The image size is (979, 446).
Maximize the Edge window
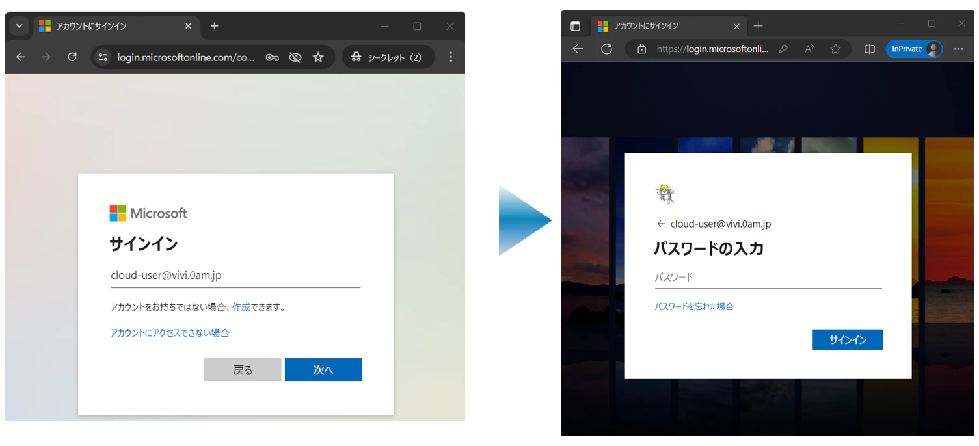pyautogui.click(x=932, y=24)
